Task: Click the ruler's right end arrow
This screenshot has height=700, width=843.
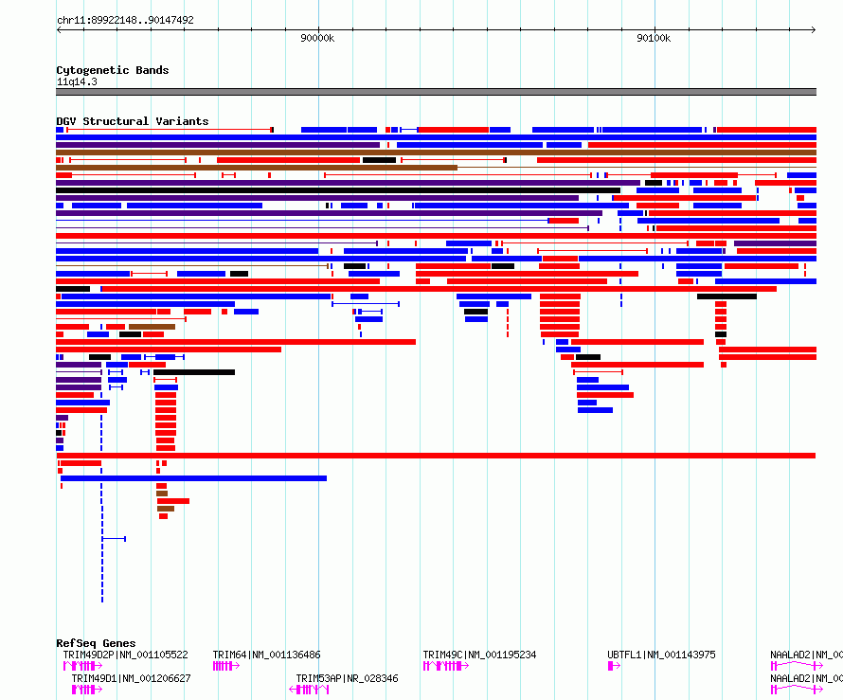Action: pos(813,30)
